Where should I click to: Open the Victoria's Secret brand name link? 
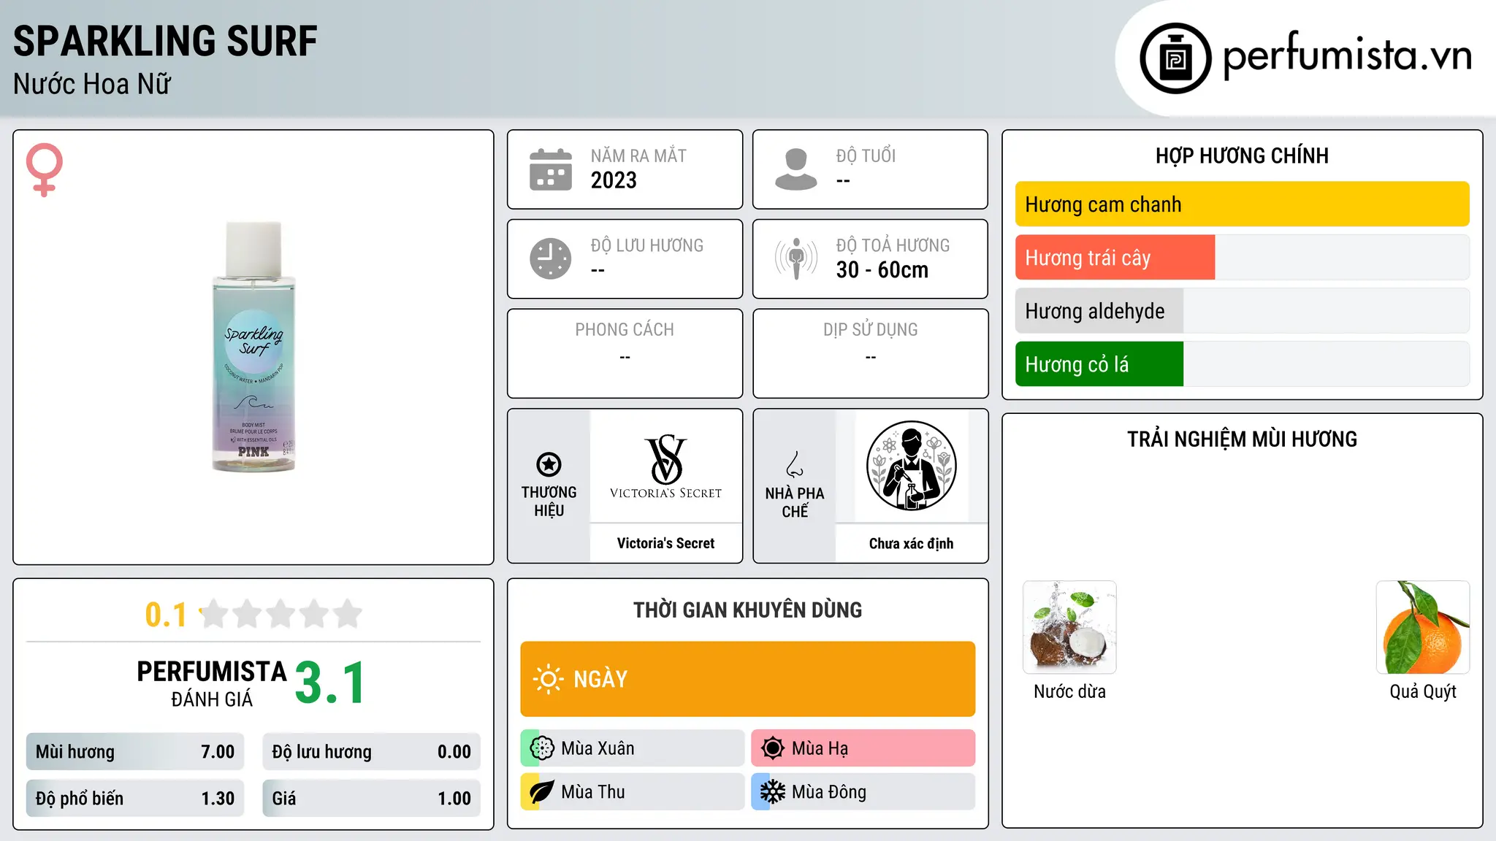(665, 543)
